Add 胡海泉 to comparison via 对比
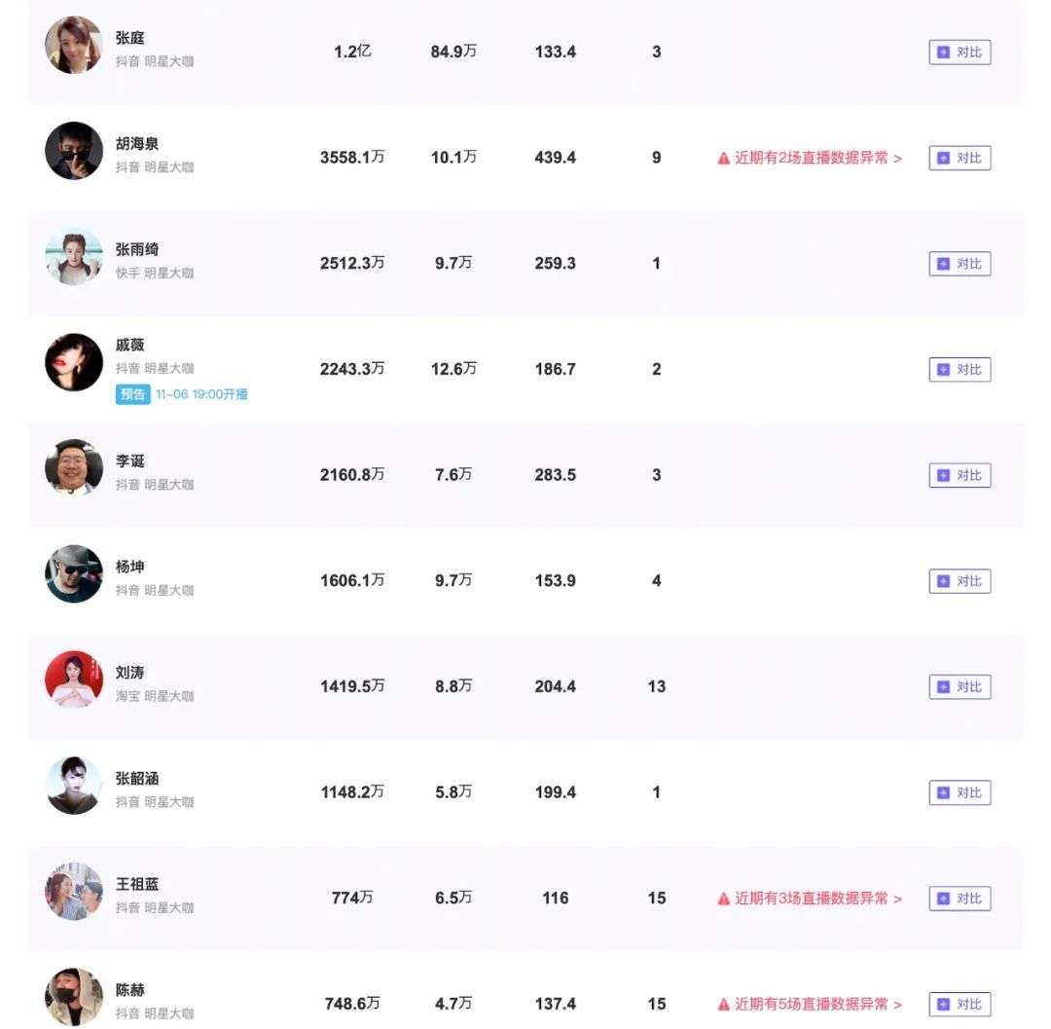The image size is (1051, 1029). [960, 158]
